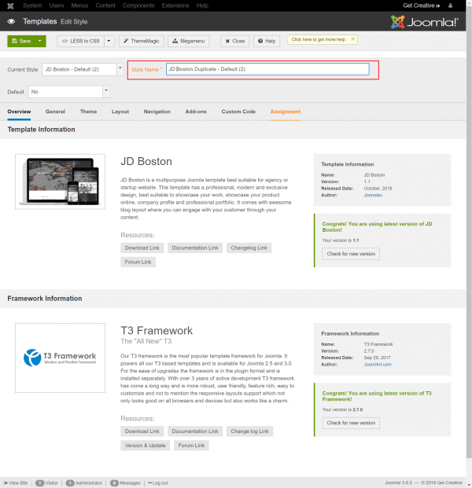Viewport: 472px width, 488px height.
Task: Close the style editor
Action: pos(235,41)
